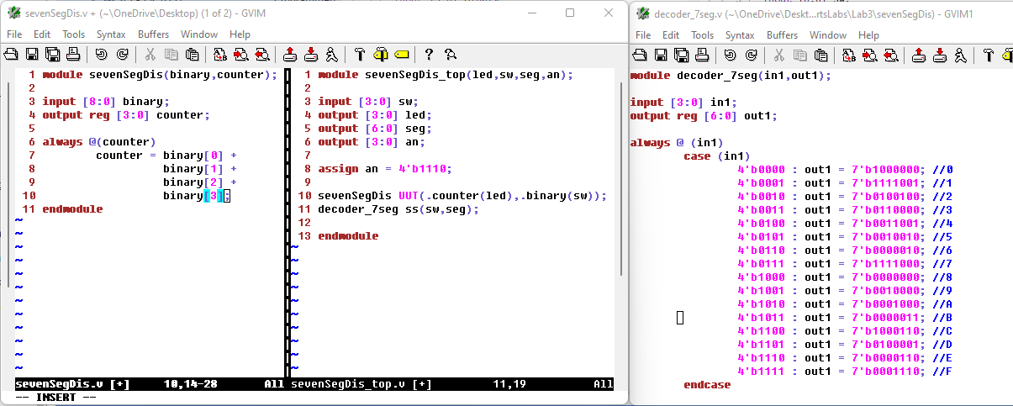Image resolution: width=1013 pixels, height=406 pixels.
Task: Open Help question mark icon in left toolbar
Action: click(x=429, y=55)
